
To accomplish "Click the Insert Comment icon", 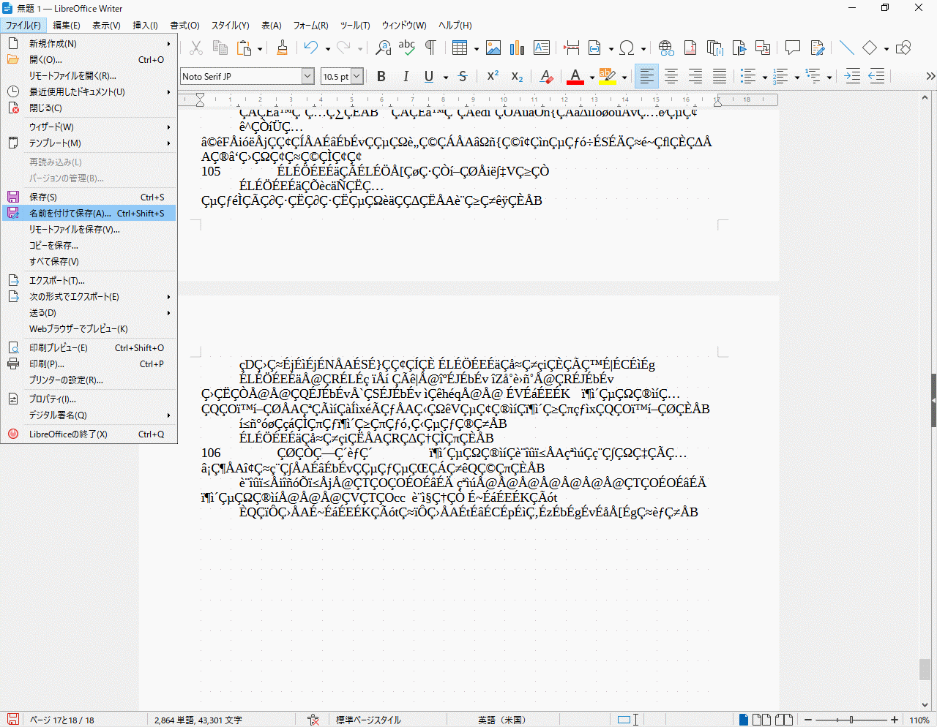I will point(792,48).
